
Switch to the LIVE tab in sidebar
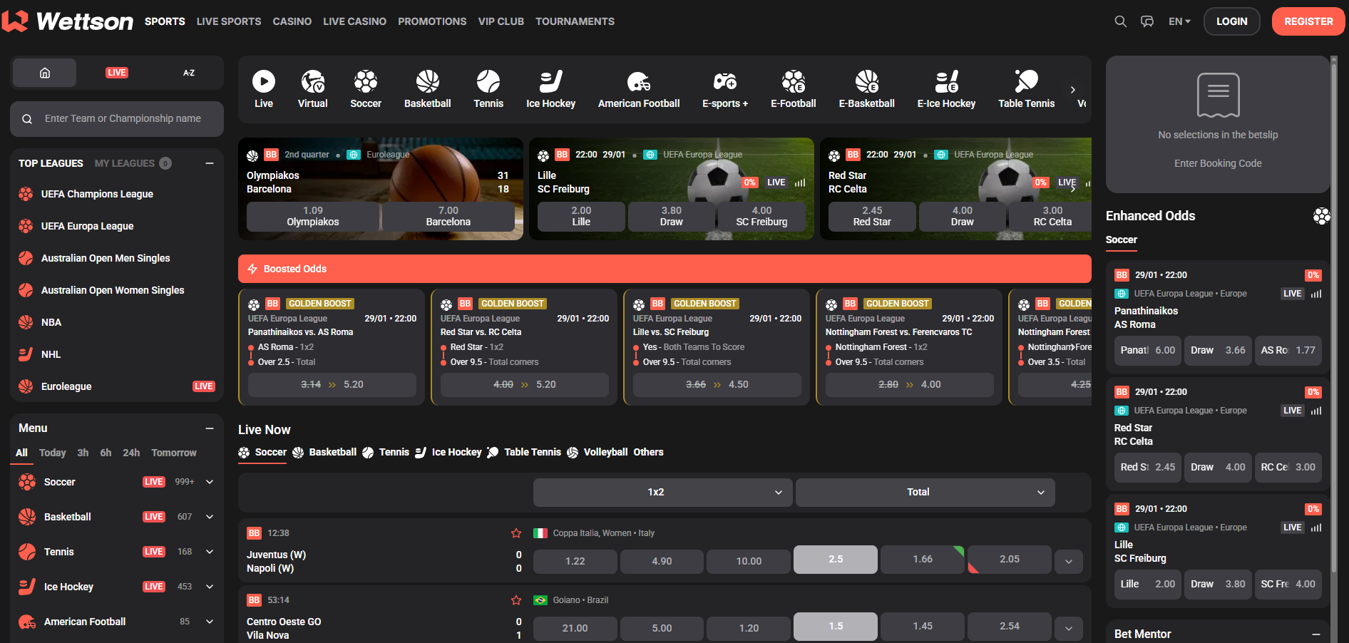point(116,72)
